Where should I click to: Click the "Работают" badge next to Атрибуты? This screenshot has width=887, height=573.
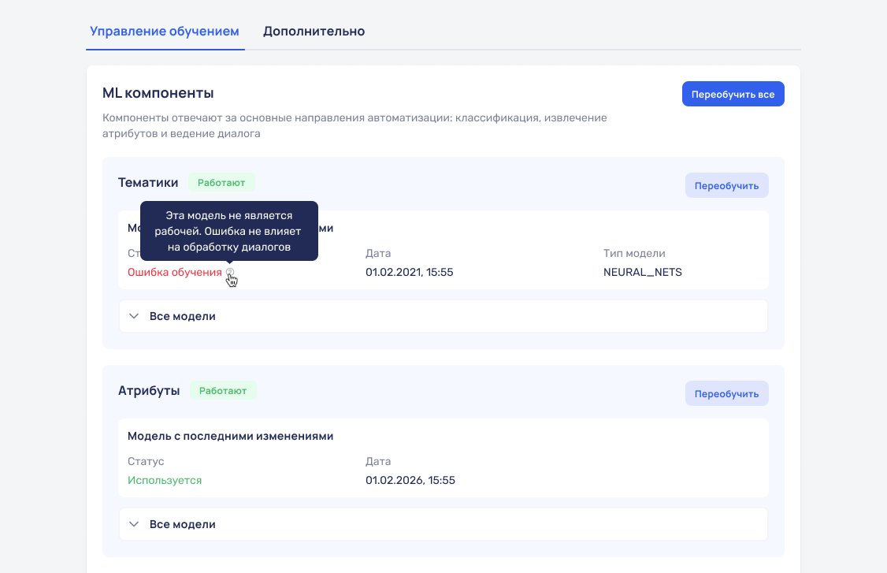(223, 390)
